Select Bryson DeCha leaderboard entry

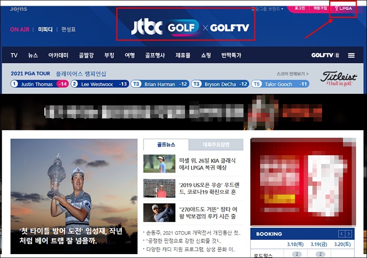tap(220, 84)
